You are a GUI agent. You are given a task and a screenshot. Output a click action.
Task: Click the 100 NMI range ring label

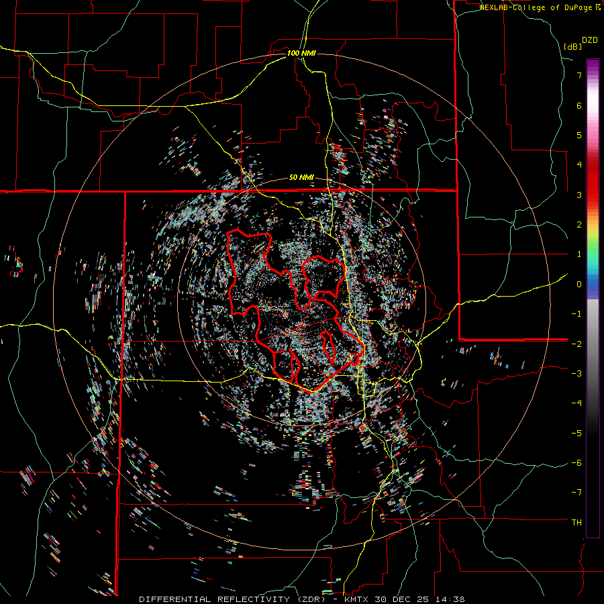[301, 53]
